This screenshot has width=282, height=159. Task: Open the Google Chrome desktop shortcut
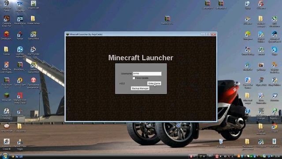[275, 128]
